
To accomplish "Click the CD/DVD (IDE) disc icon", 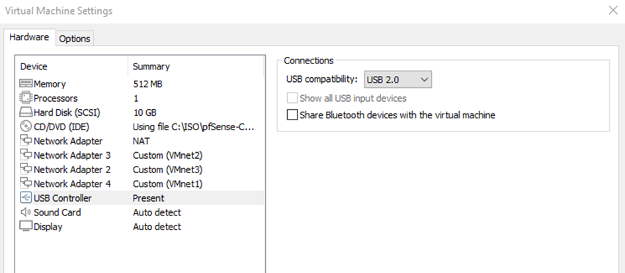I will (x=26, y=127).
